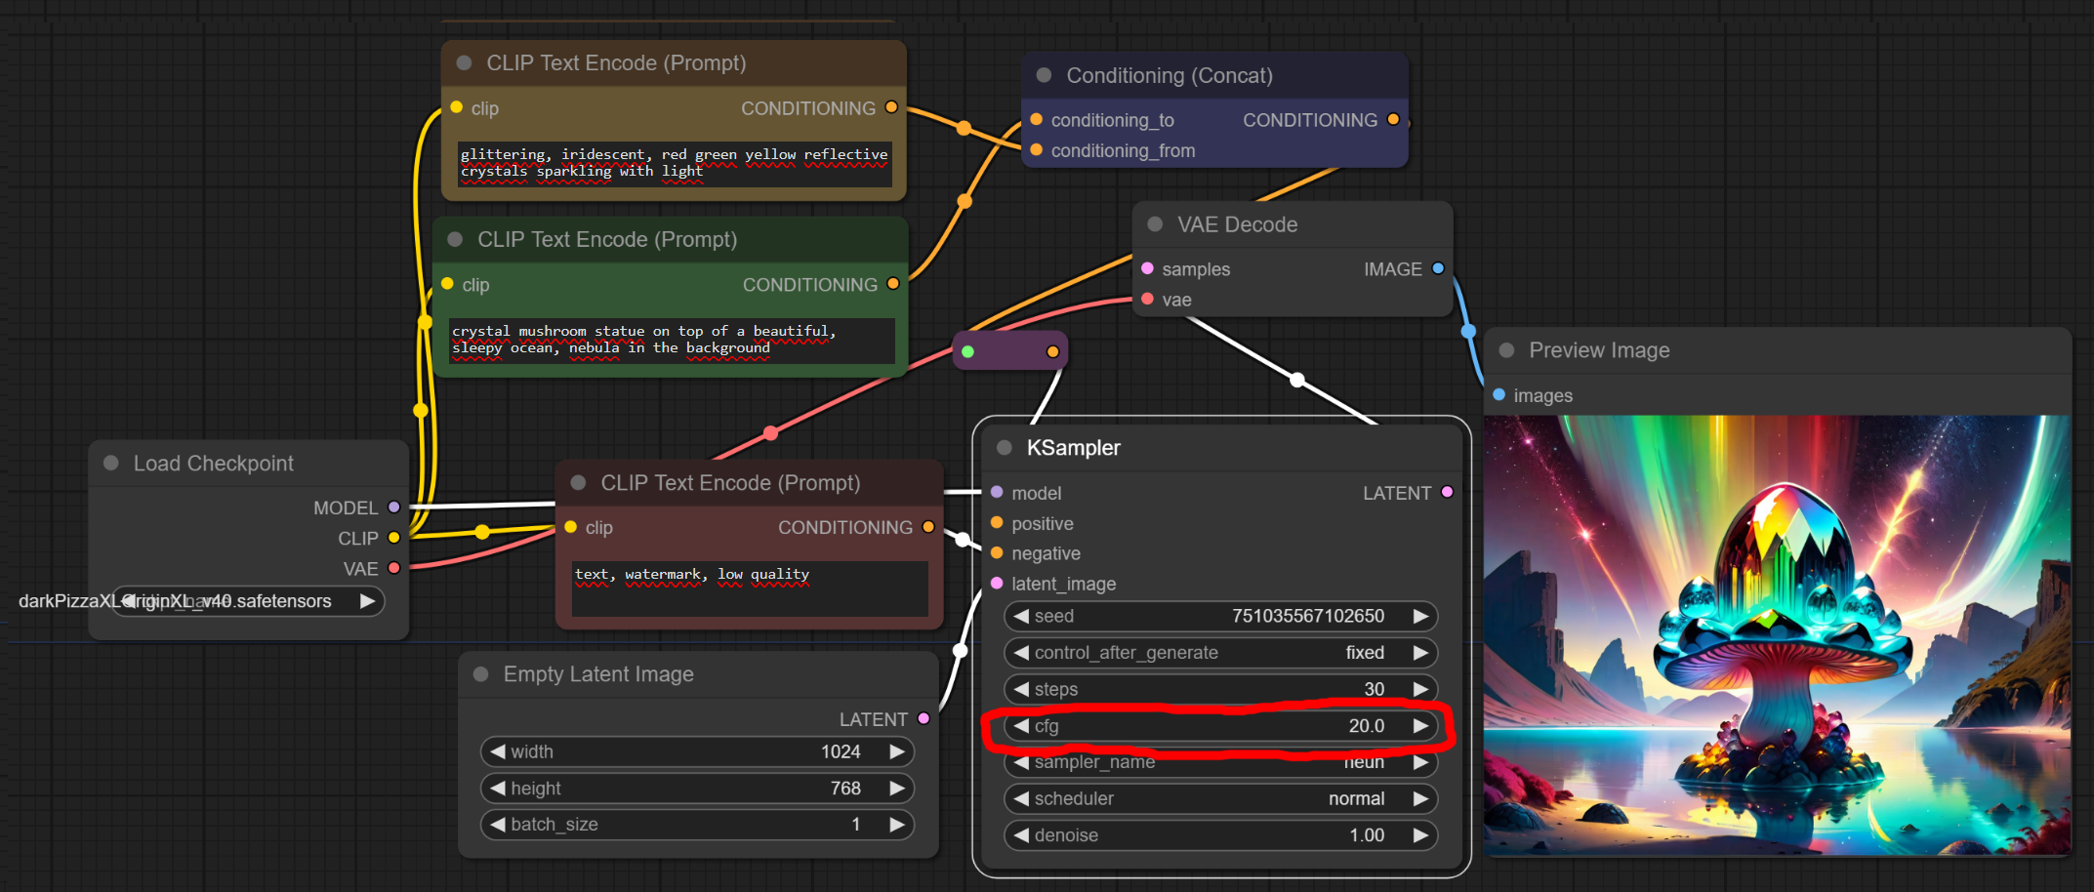Click the KSampler node collapse dot
Viewport: 2094px width, 892px height.
[1004, 448]
